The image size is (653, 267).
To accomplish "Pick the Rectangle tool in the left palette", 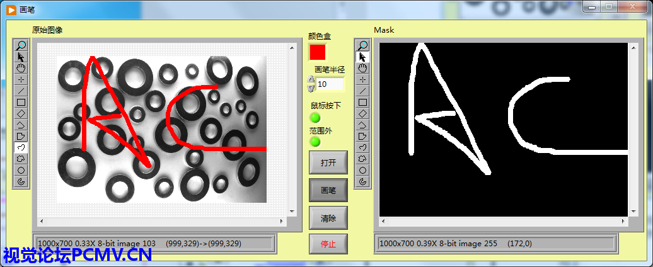I will tap(21, 102).
